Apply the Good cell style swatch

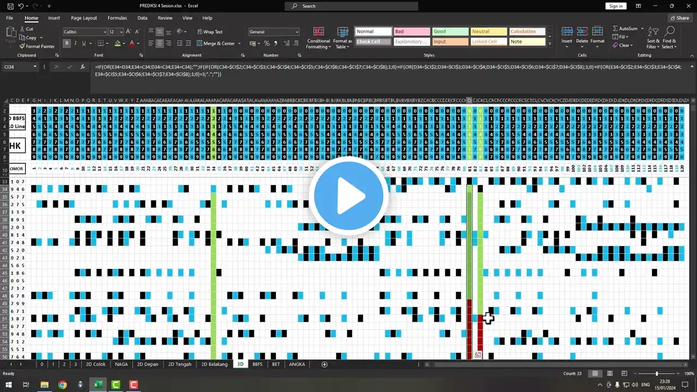(x=450, y=32)
